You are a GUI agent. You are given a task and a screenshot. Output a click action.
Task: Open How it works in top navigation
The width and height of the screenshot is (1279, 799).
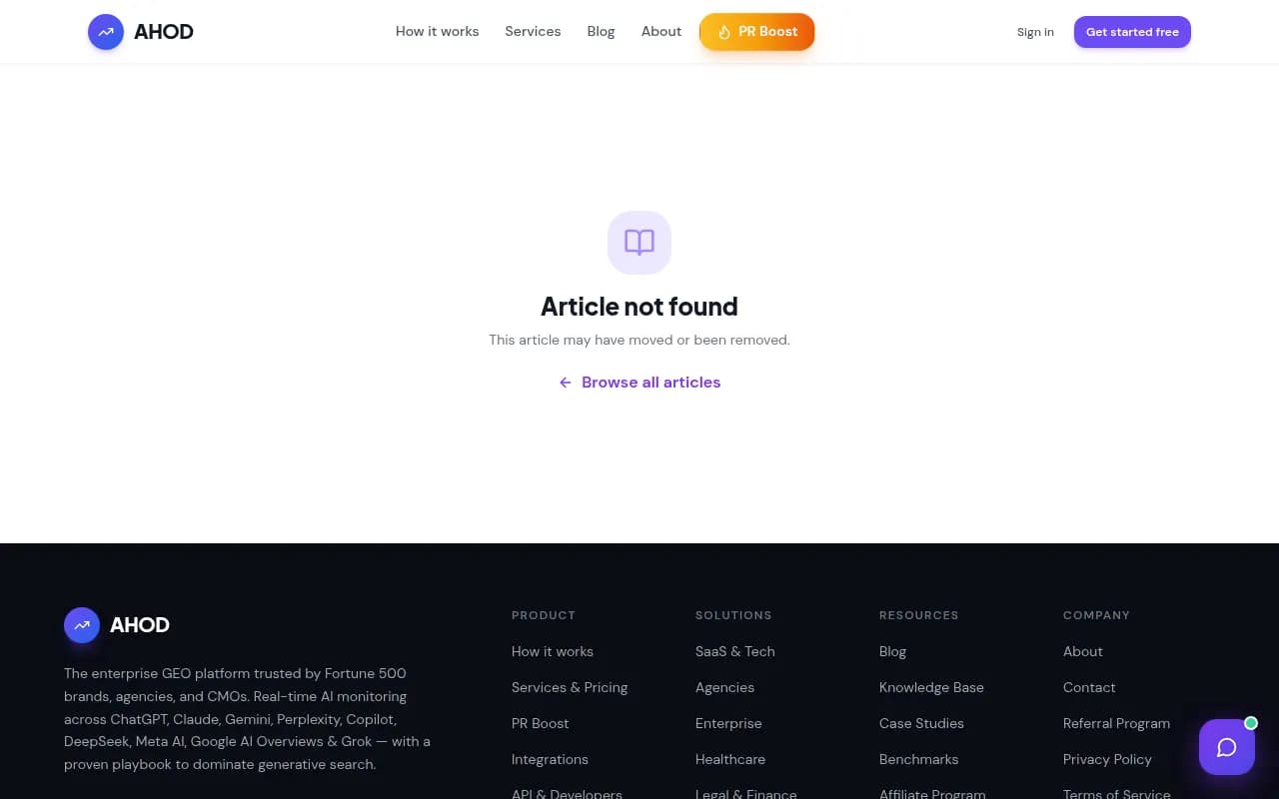tap(437, 32)
